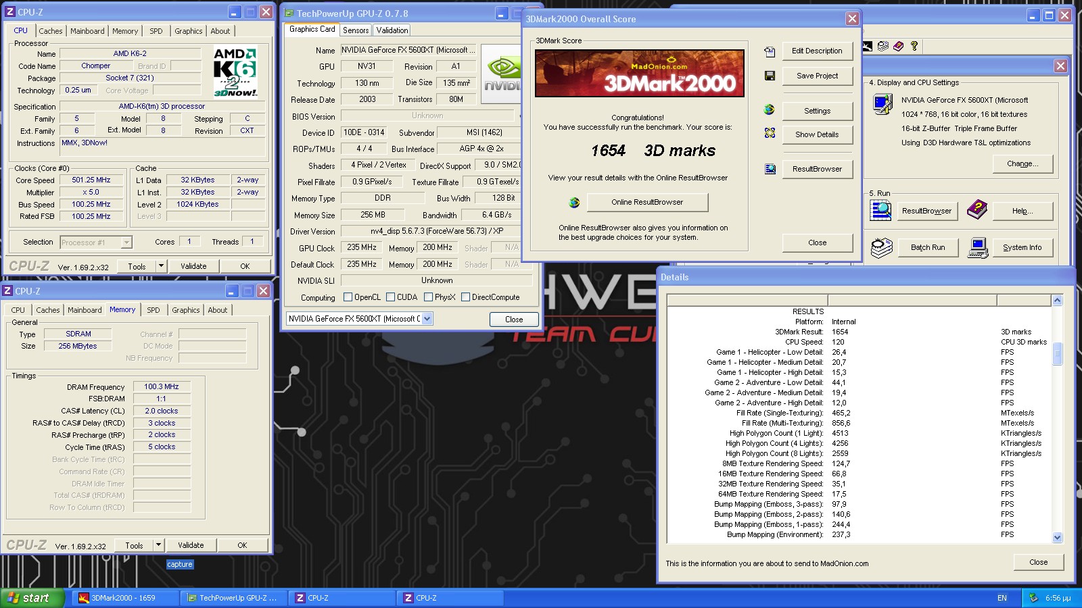Click the batch run toolbar icon in 3DMark
The height and width of the screenshot is (608, 1082).
click(x=883, y=46)
